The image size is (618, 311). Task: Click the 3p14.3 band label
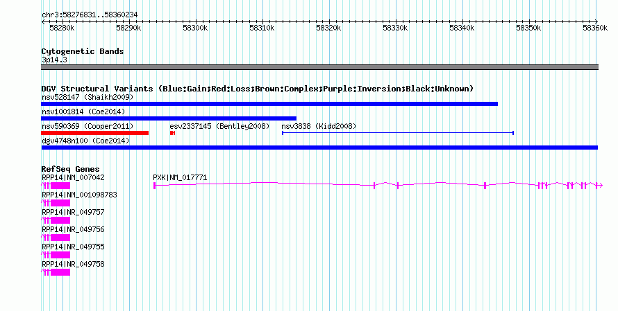coord(54,60)
